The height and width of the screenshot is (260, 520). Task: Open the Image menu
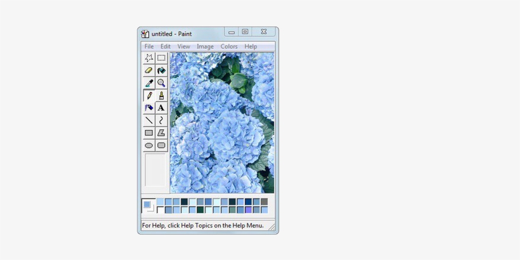pyautogui.click(x=205, y=46)
